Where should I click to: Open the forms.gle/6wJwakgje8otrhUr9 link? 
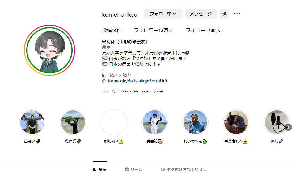(x=137, y=81)
